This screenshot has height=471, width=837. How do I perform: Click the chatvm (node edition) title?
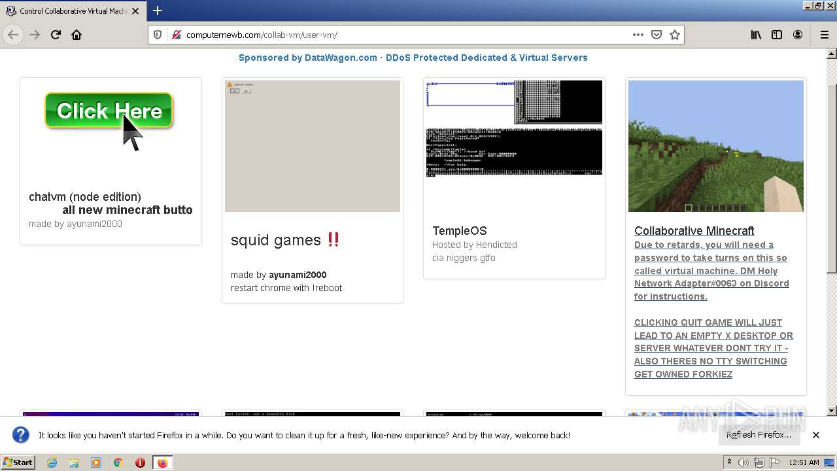pyautogui.click(x=85, y=196)
